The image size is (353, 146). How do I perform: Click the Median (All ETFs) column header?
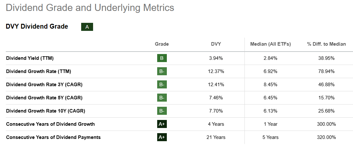pyautogui.click(x=271, y=44)
